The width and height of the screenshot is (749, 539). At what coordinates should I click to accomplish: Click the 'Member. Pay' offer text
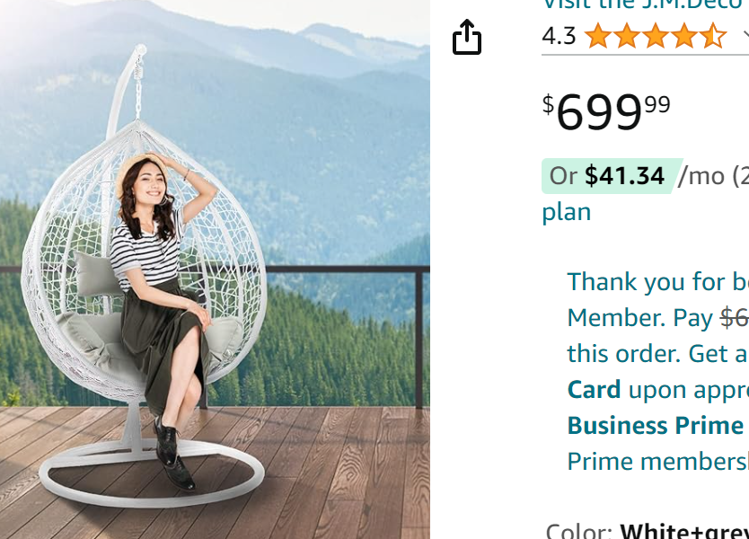[x=639, y=318]
